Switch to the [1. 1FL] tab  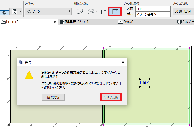[29, 22]
